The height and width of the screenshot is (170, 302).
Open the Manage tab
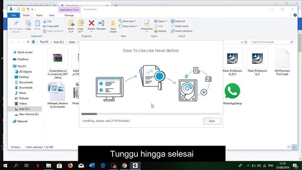69,15
